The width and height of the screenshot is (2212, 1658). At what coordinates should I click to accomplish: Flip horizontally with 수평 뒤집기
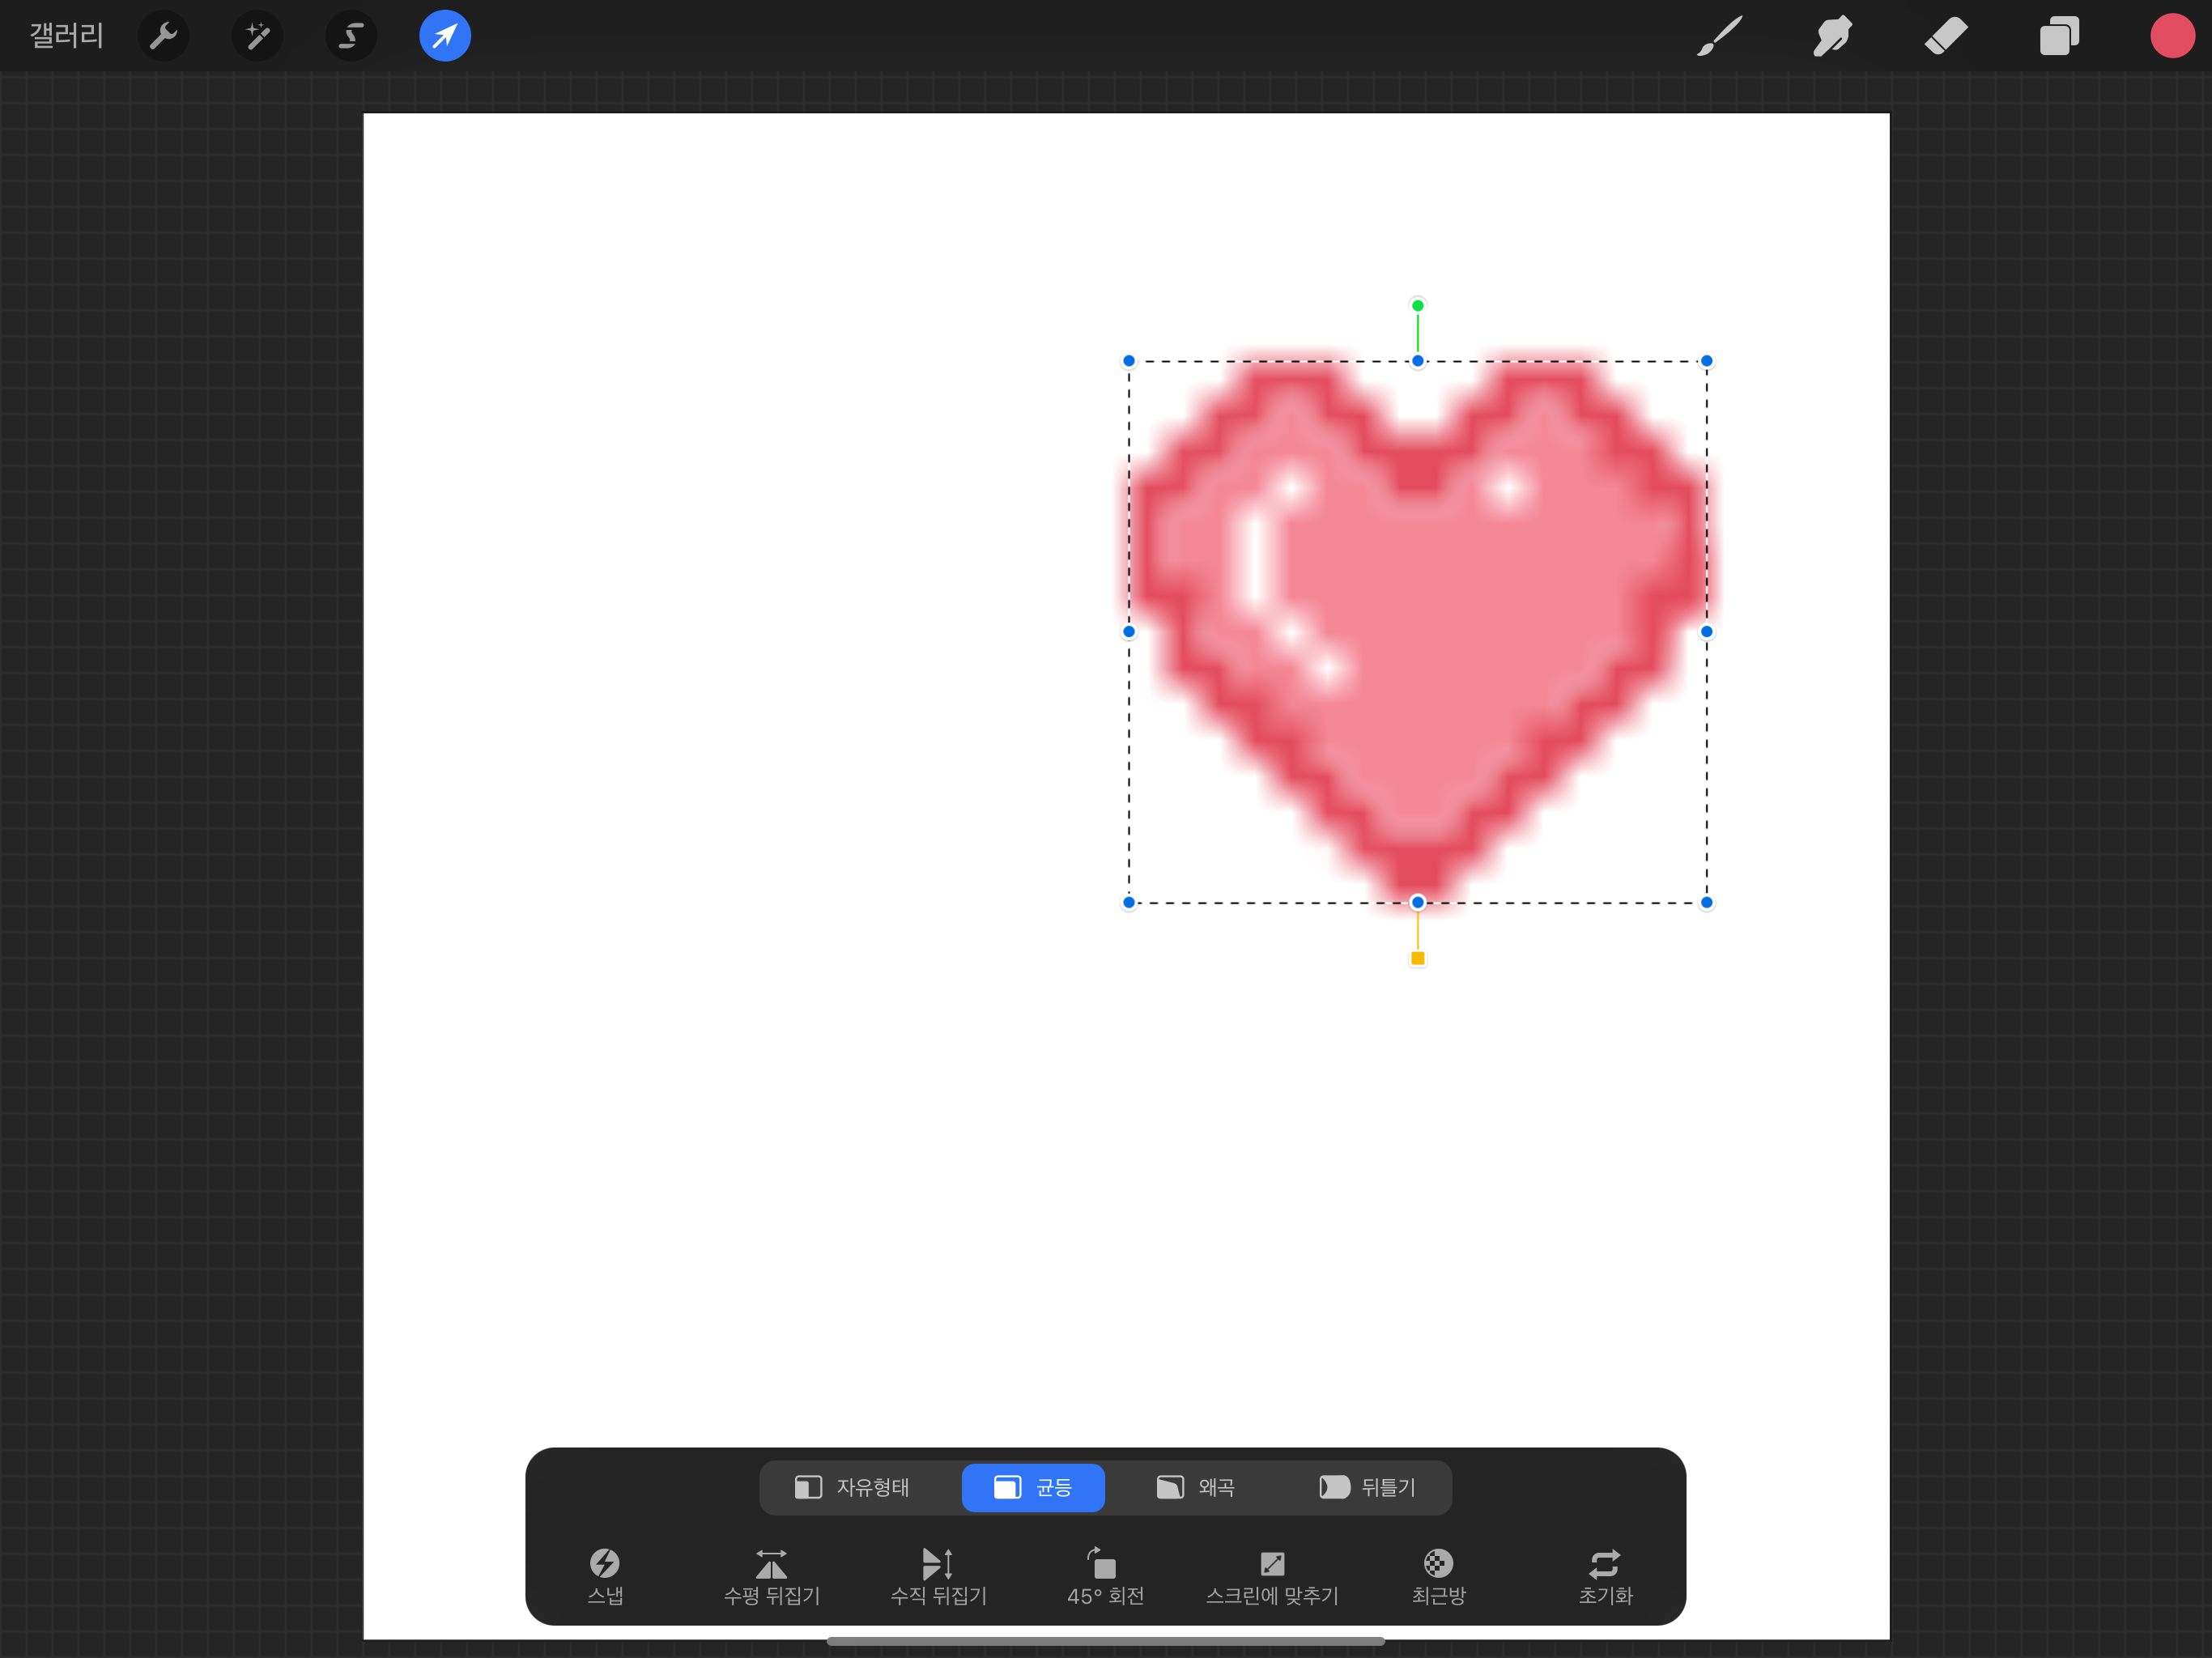click(771, 1575)
